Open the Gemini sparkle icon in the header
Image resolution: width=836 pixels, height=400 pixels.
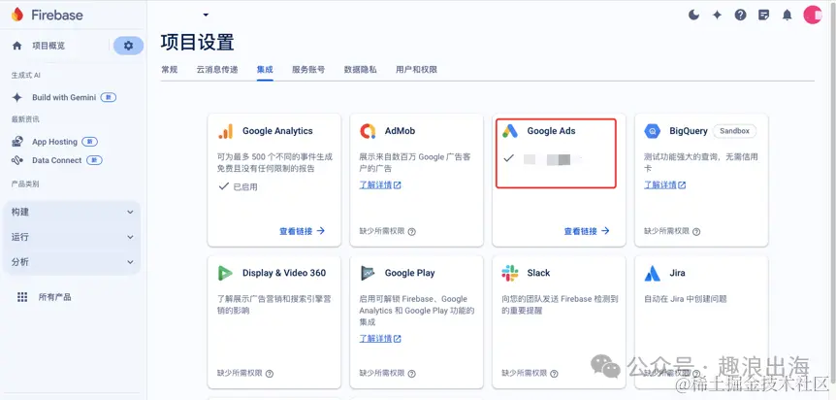pos(717,15)
